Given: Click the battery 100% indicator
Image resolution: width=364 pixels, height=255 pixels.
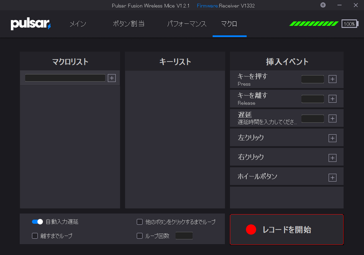Looking at the screenshot, I should pos(349,24).
